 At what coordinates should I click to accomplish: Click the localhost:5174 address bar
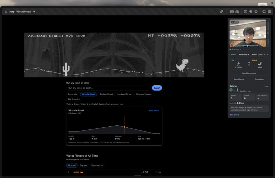[x=22, y=12]
